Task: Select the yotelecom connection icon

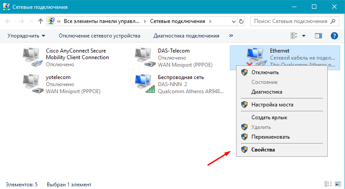Action: [32, 84]
